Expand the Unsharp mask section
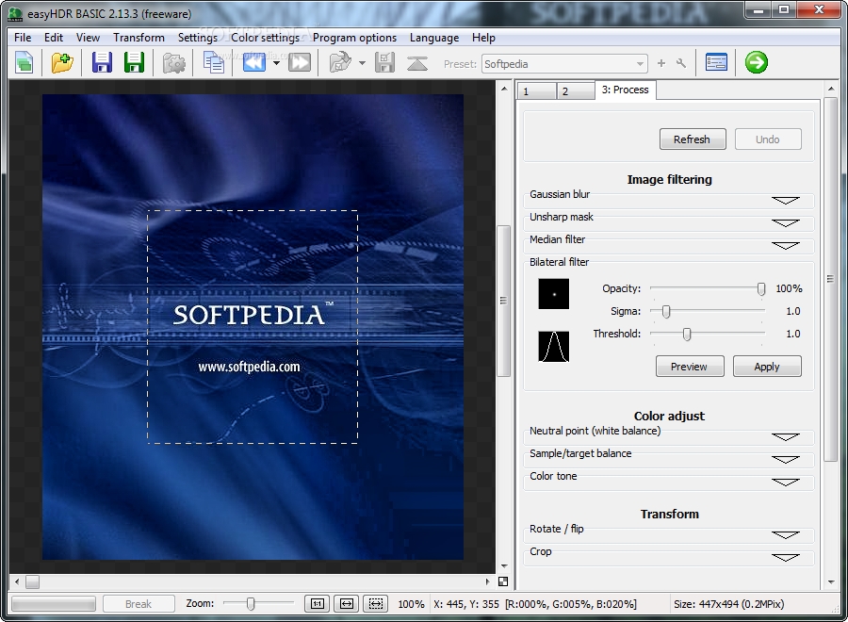This screenshot has width=848, height=622. (786, 223)
